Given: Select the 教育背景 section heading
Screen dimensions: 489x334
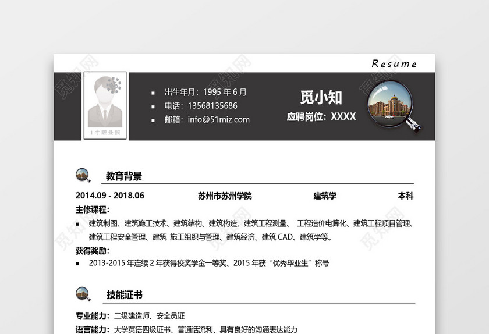Looking at the screenshot, I should [x=124, y=176].
